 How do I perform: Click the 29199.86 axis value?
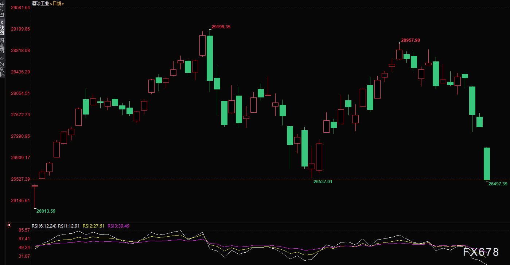tap(20, 29)
